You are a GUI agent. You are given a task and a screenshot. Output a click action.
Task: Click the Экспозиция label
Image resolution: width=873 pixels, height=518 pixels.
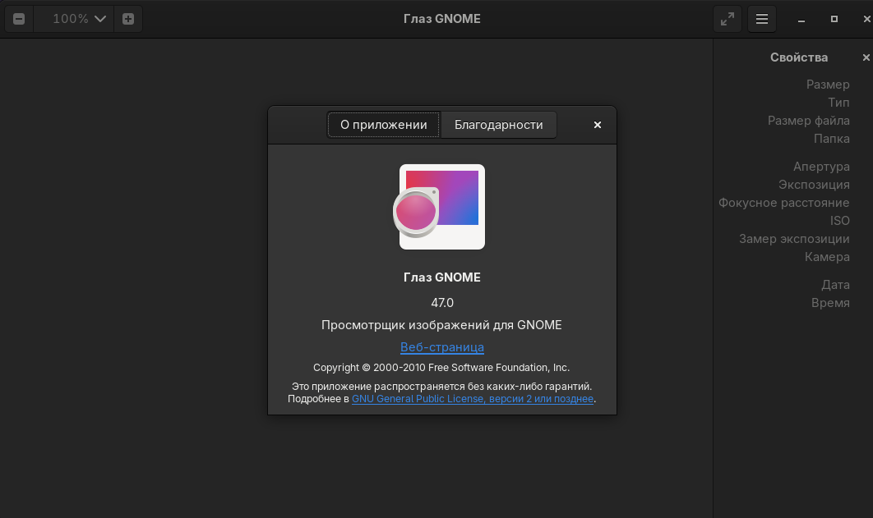pyautogui.click(x=814, y=185)
